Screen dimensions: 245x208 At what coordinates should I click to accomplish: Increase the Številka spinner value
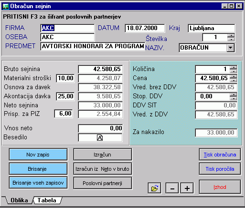point(231,35)
